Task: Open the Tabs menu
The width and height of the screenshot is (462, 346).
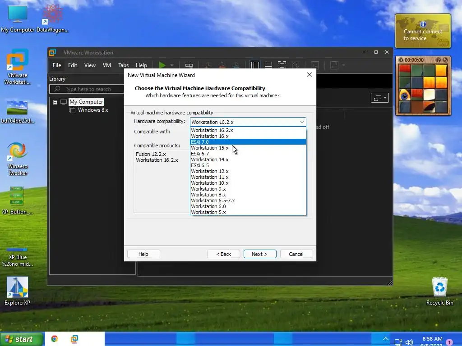Action: click(123, 65)
